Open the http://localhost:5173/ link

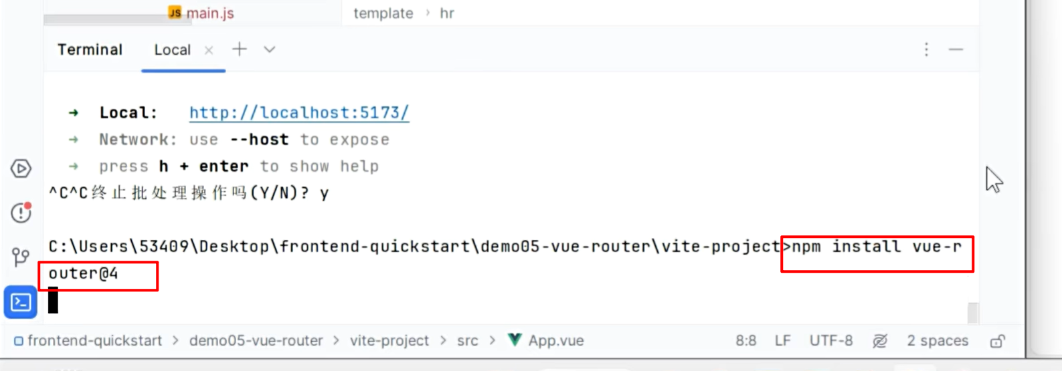(x=299, y=112)
